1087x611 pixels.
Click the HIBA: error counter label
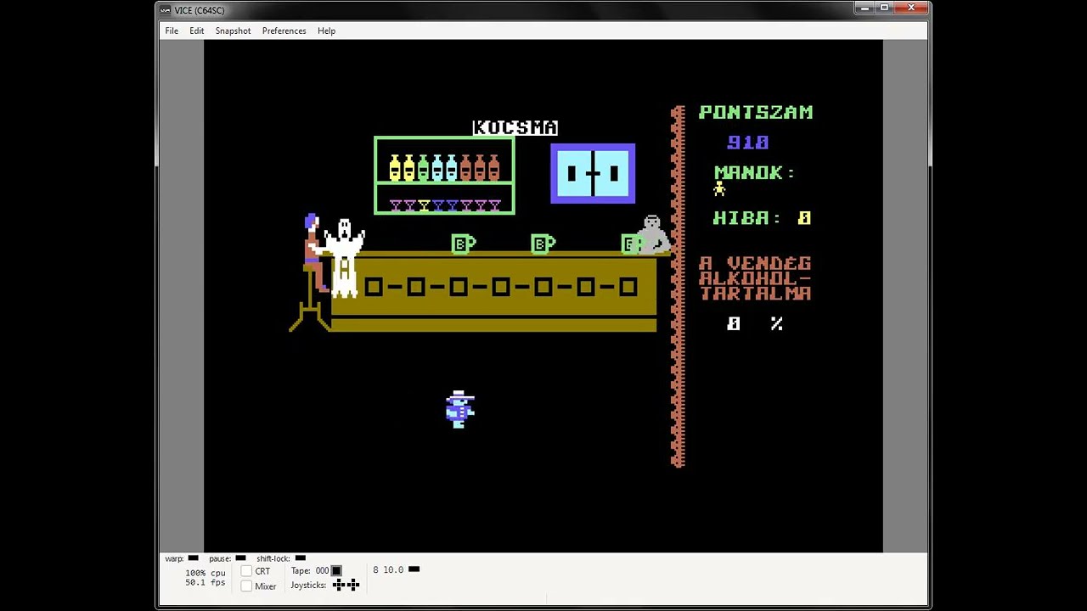point(747,218)
